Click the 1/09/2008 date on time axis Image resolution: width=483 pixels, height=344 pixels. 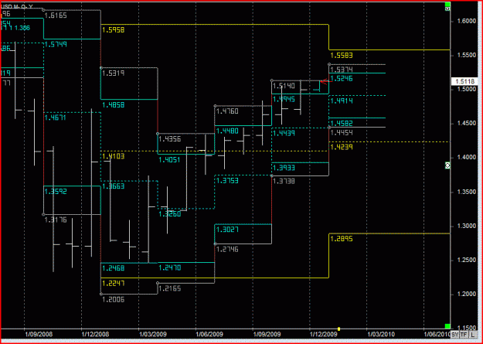click(x=39, y=335)
